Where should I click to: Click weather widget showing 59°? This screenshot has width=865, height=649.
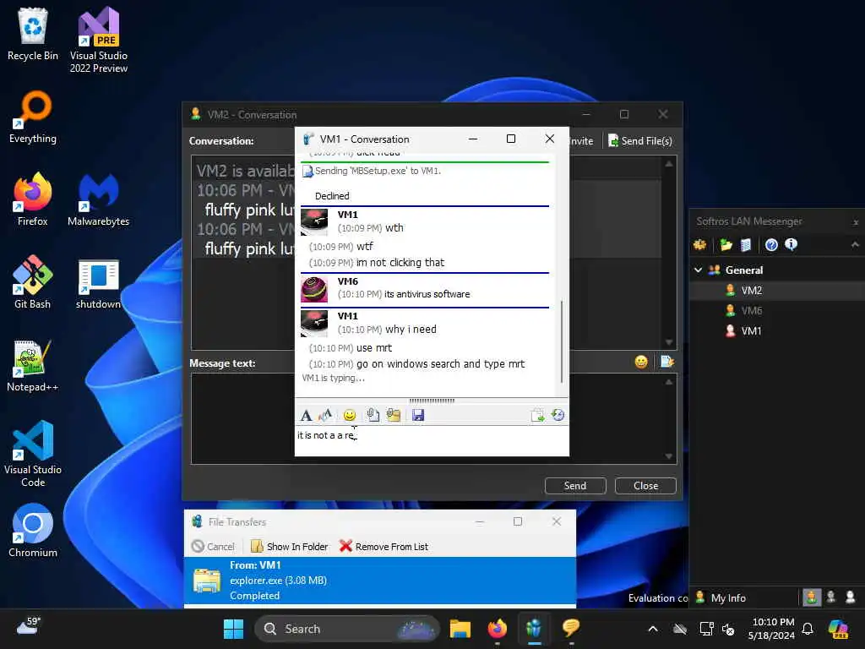29,626
